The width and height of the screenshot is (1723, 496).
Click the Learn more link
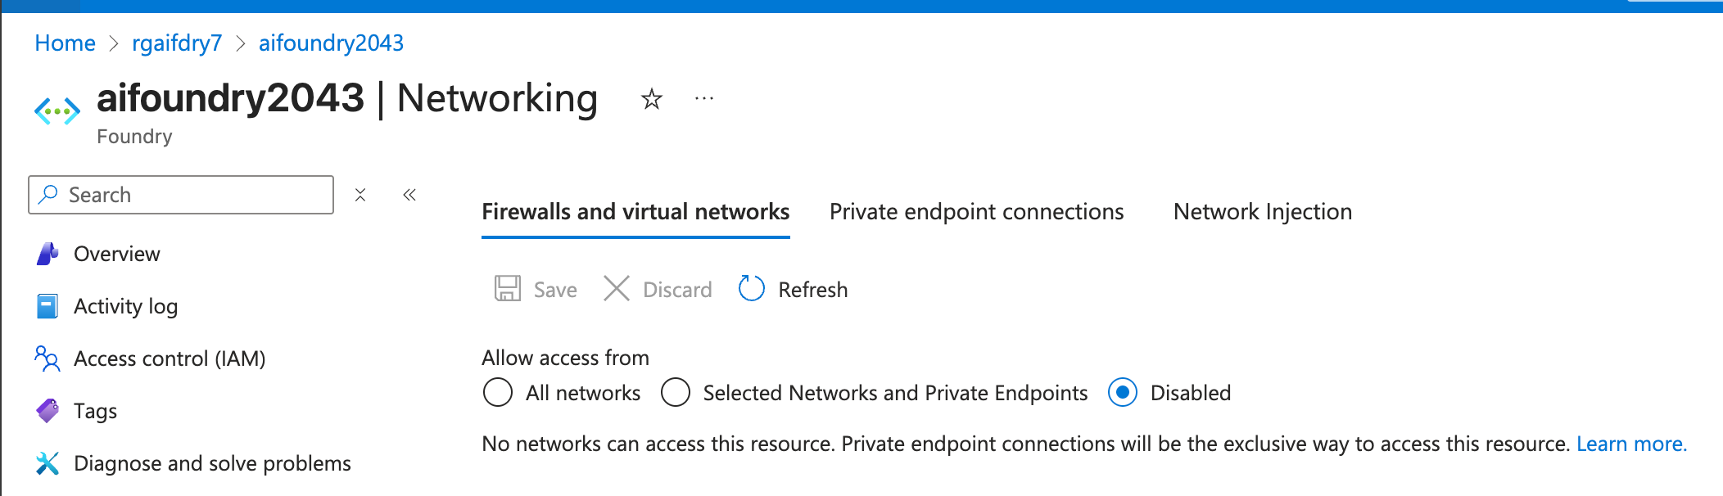pyautogui.click(x=1631, y=444)
